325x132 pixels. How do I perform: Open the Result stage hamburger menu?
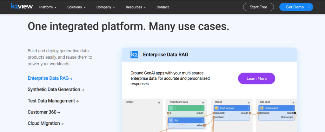coord(249,102)
